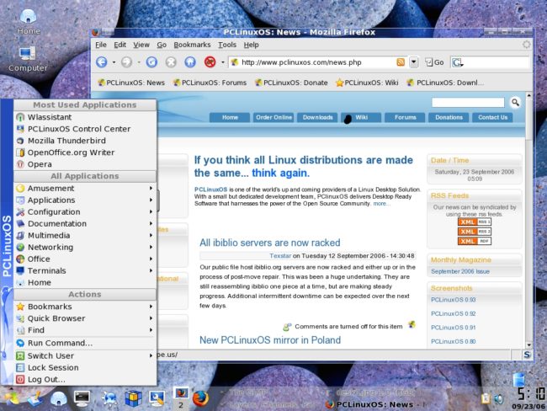Click the Downloads site navigation button
The width and height of the screenshot is (547, 411).
(x=317, y=117)
